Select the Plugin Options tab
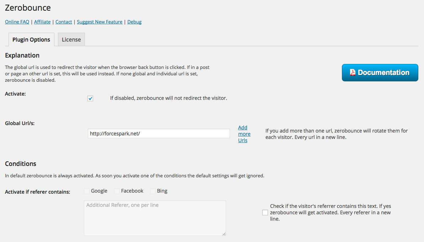The width and height of the screenshot is (424, 242). click(x=31, y=39)
